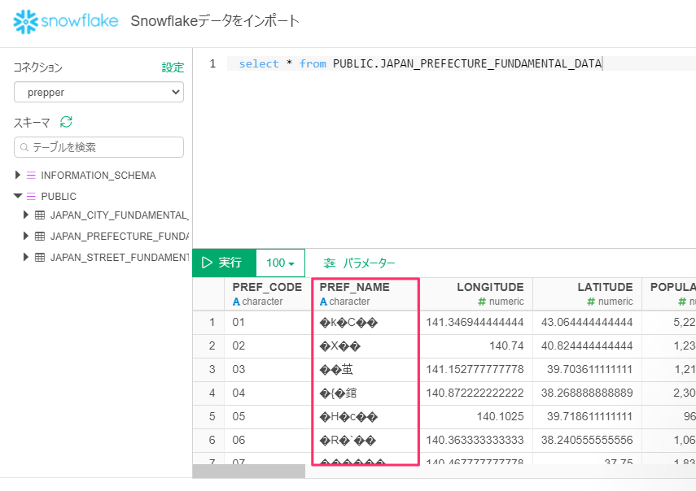Expand the JAPAN_CITY_FUNDAMENTAL table
Viewport: 696px width, 491px height.
click(26, 215)
